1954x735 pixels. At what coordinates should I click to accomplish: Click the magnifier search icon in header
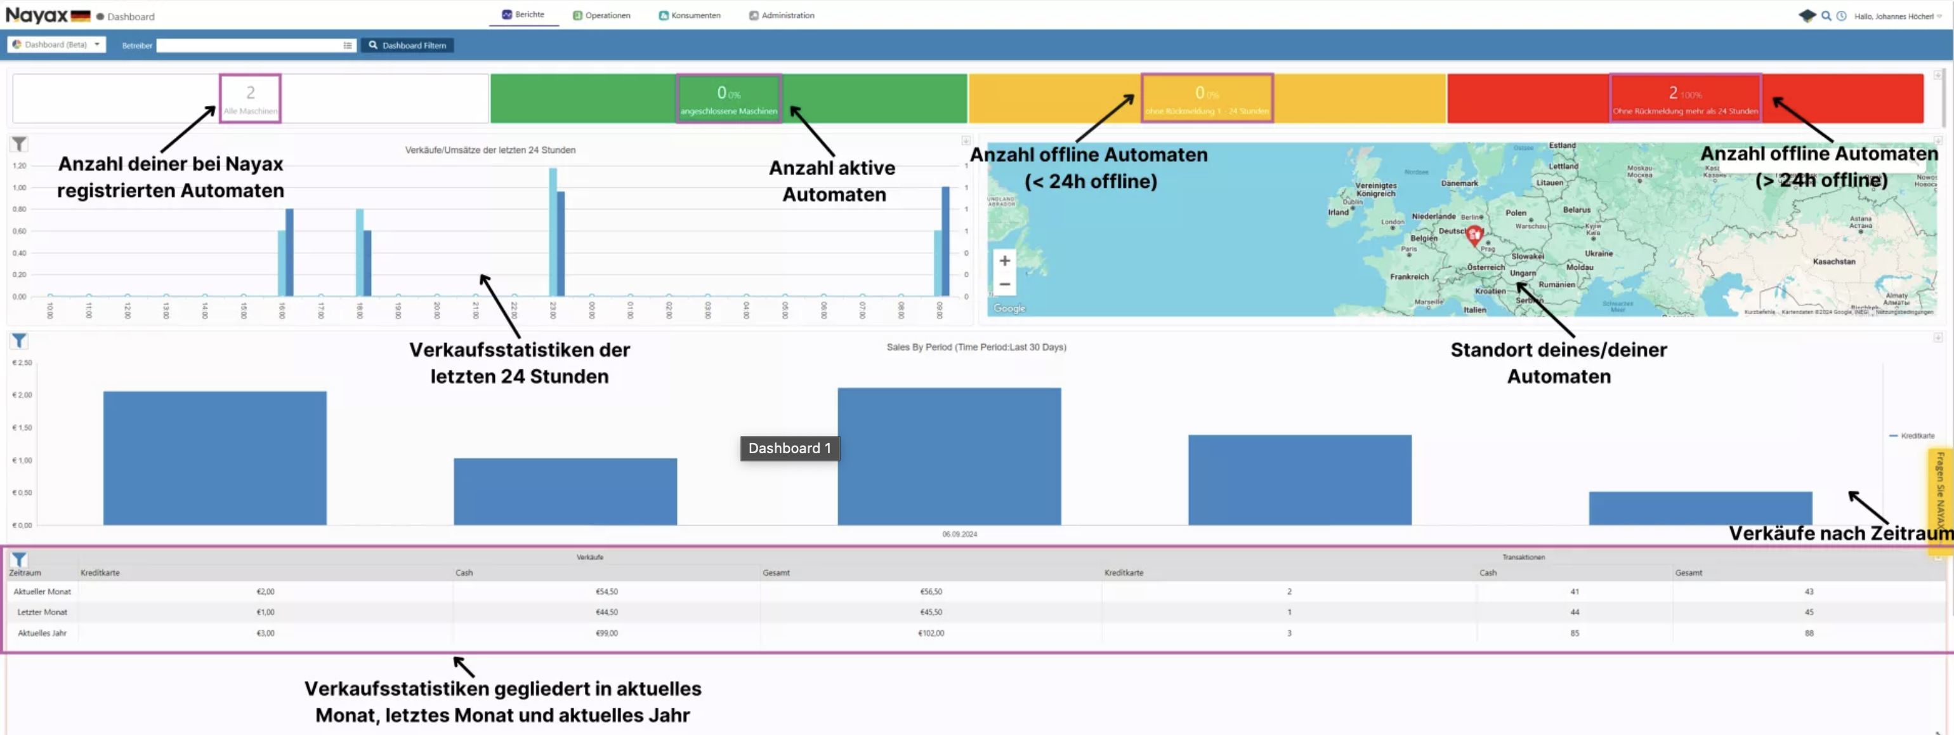click(x=1826, y=16)
